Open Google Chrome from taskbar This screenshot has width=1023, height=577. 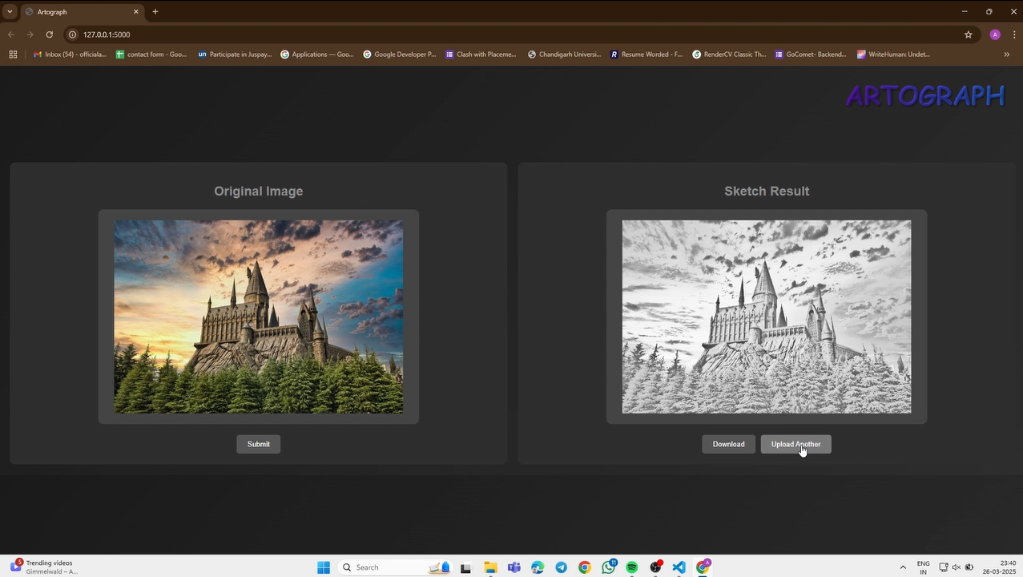pyautogui.click(x=585, y=567)
